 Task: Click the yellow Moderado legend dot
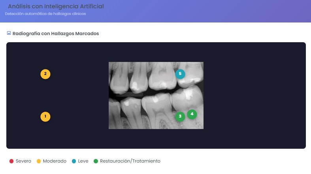click(39, 161)
